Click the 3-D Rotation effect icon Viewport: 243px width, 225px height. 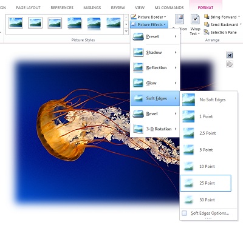[138, 129]
